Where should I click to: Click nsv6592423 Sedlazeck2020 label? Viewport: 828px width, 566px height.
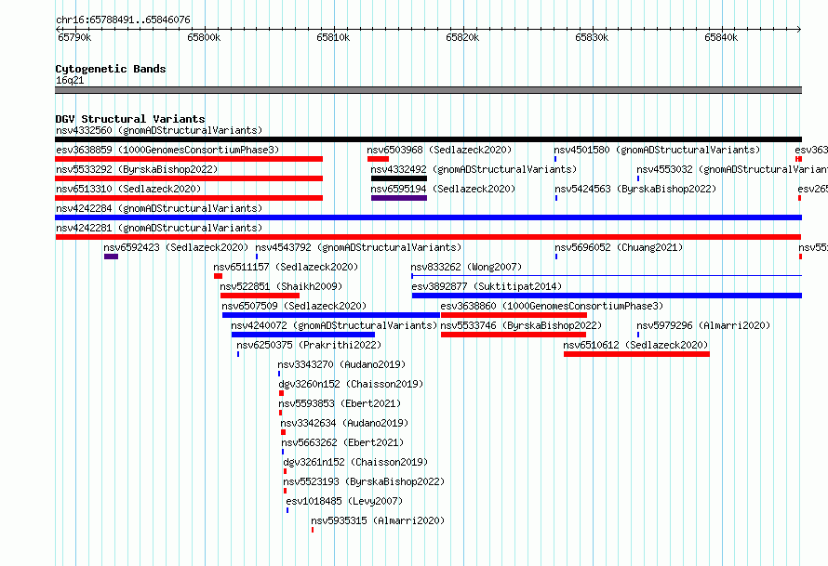point(176,247)
